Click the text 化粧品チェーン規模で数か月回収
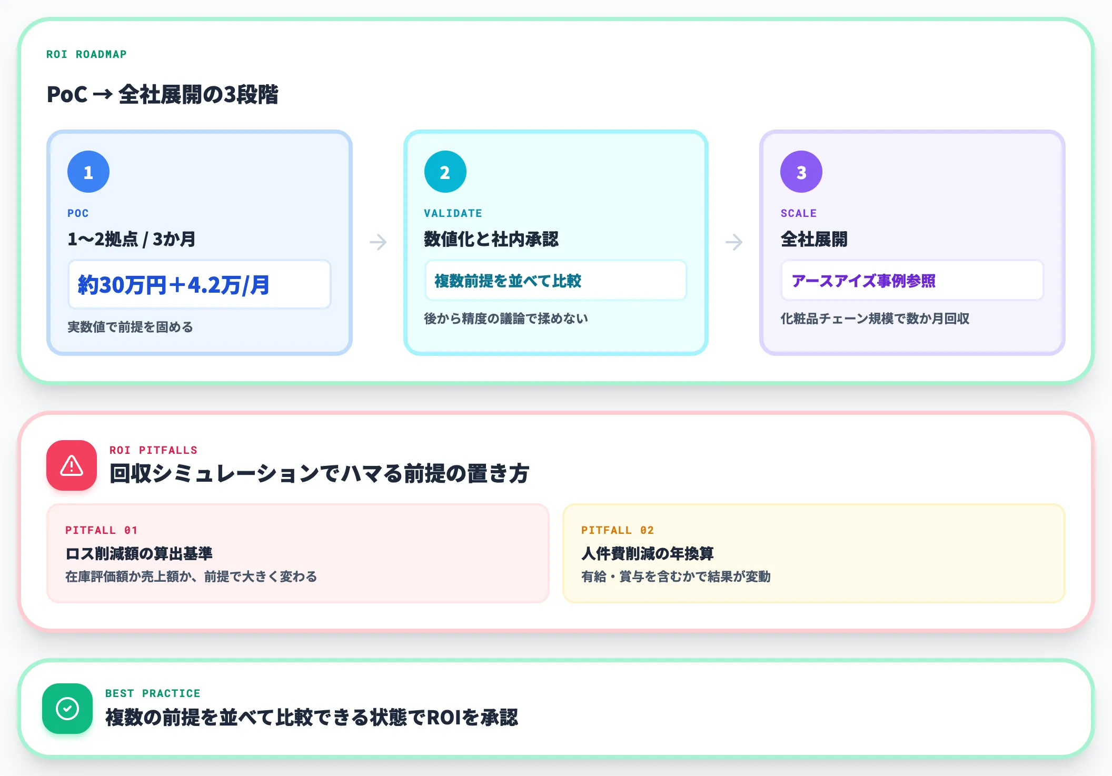 click(x=875, y=319)
